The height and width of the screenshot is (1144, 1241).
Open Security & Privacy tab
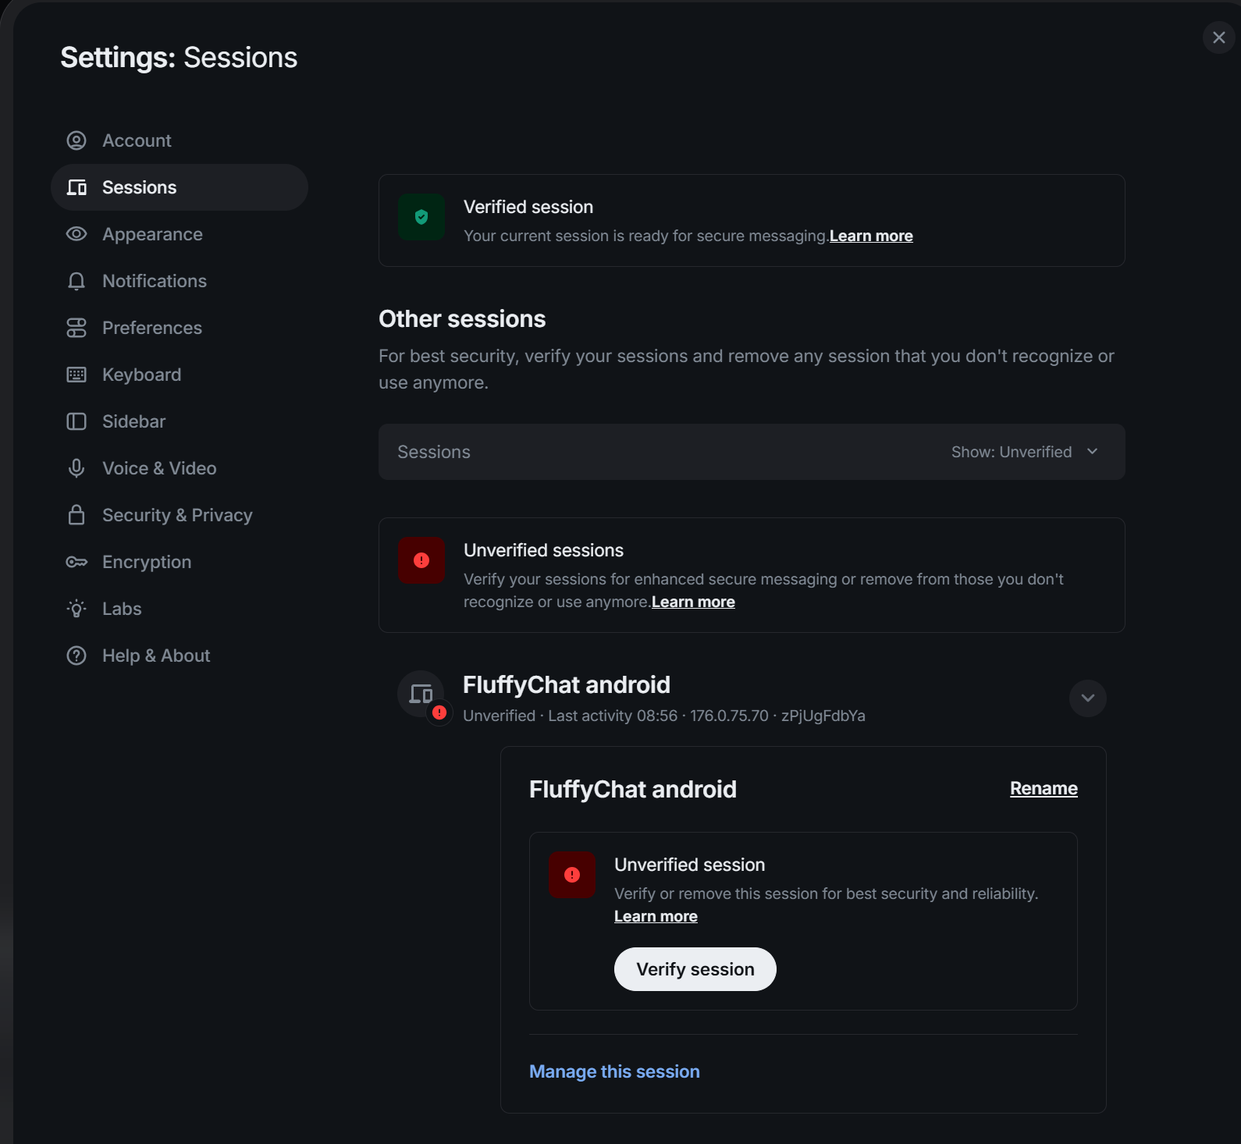[x=180, y=515]
